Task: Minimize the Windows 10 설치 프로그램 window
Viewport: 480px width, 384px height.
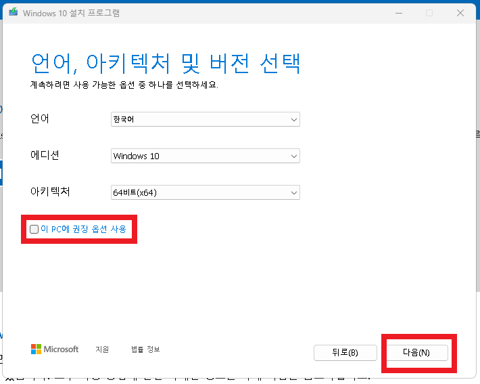Action: 399,13
